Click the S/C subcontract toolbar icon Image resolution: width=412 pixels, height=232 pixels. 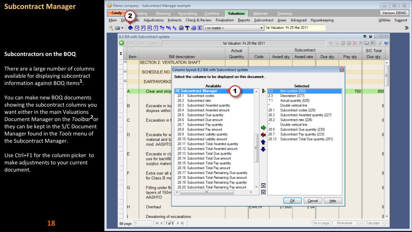click(175, 28)
